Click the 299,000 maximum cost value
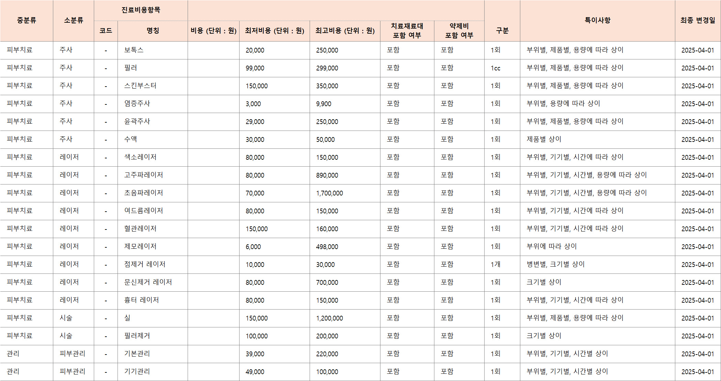The height and width of the screenshot is (381, 721). pyautogui.click(x=327, y=68)
